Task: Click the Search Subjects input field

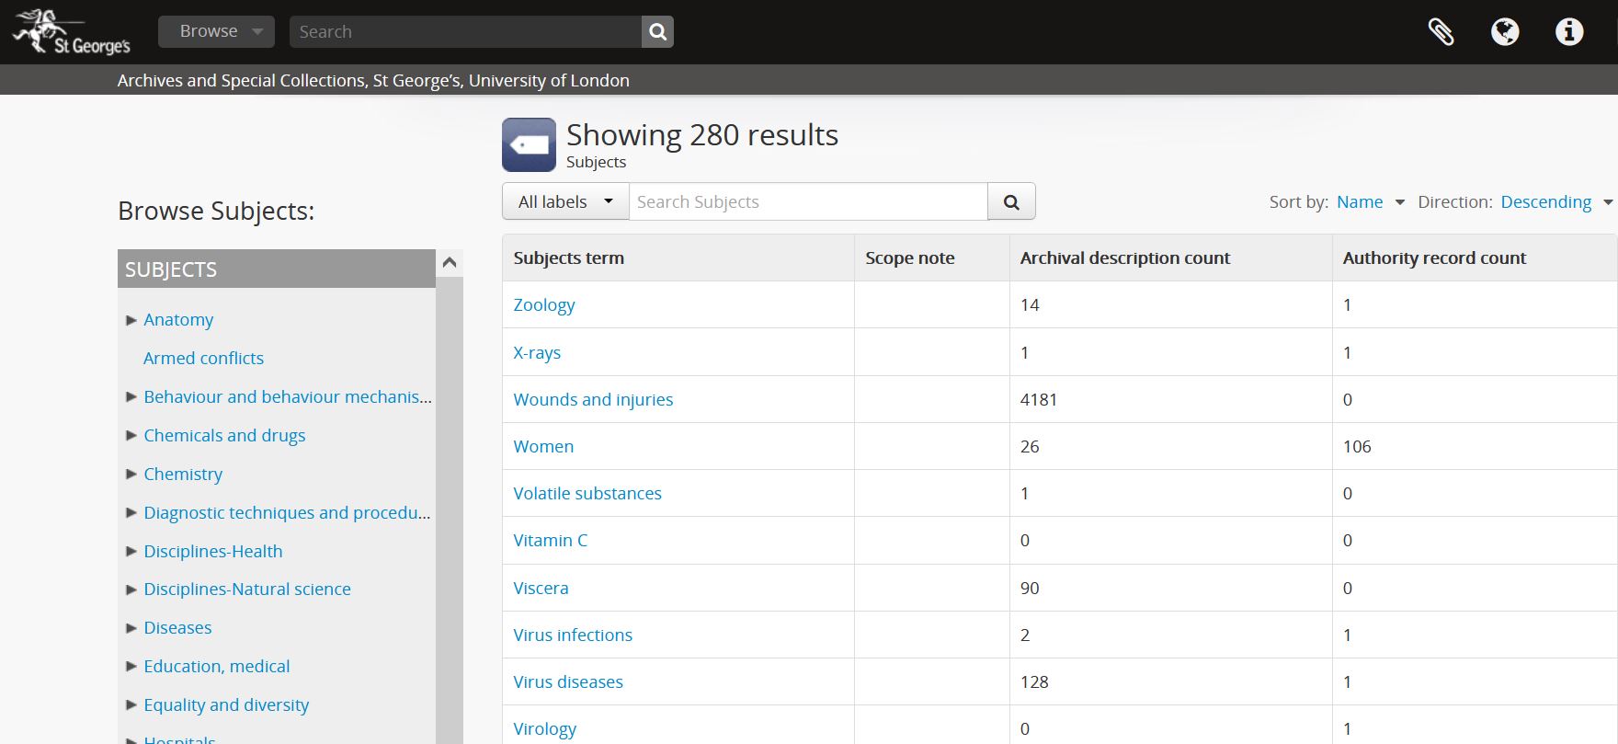Action: click(x=807, y=202)
